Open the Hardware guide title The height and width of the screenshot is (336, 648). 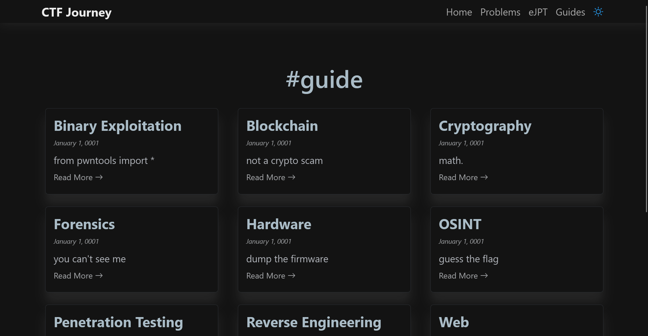click(279, 224)
